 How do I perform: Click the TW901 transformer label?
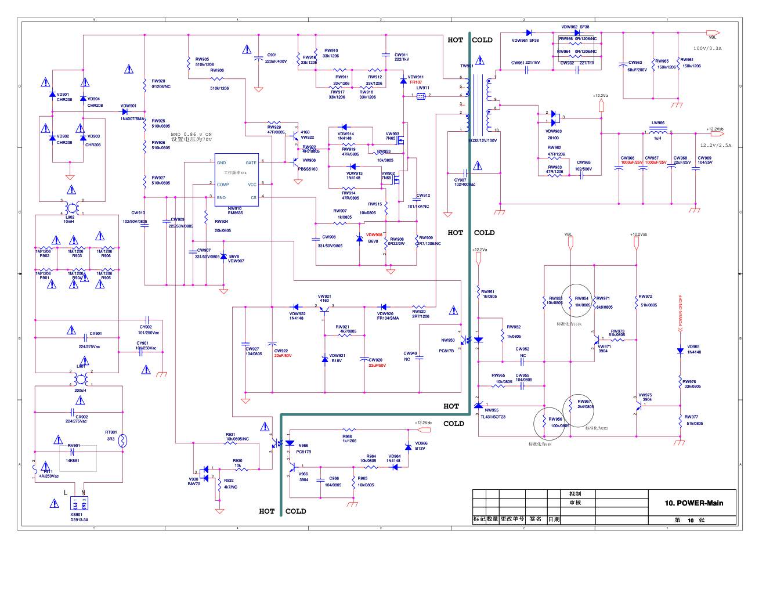coord(467,66)
